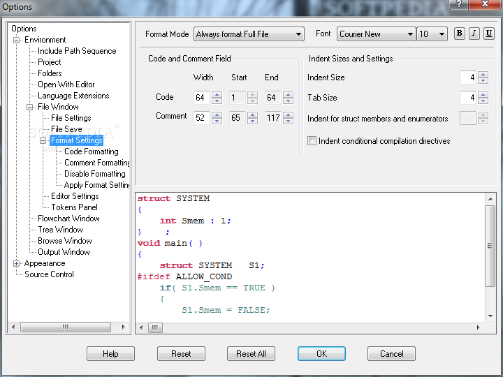Image resolution: width=503 pixels, height=377 pixels.
Task: Increase Comment Start value
Action: [x=253, y=114]
